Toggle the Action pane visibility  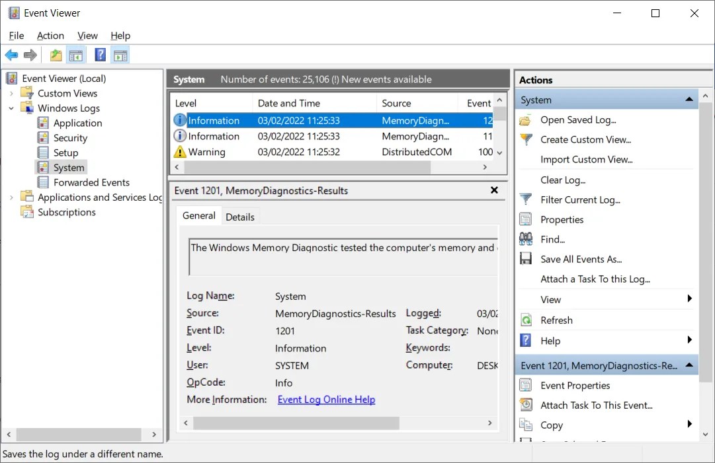(120, 55)
